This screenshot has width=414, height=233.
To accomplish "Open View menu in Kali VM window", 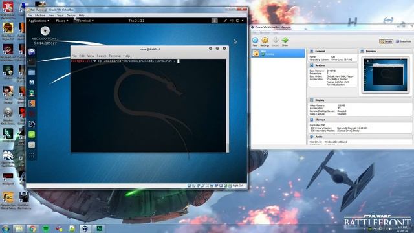I will pos(51,16).
